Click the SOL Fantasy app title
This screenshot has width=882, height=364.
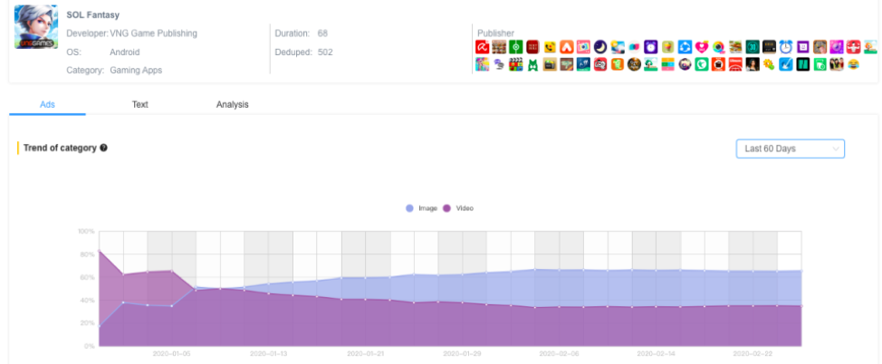92,15
